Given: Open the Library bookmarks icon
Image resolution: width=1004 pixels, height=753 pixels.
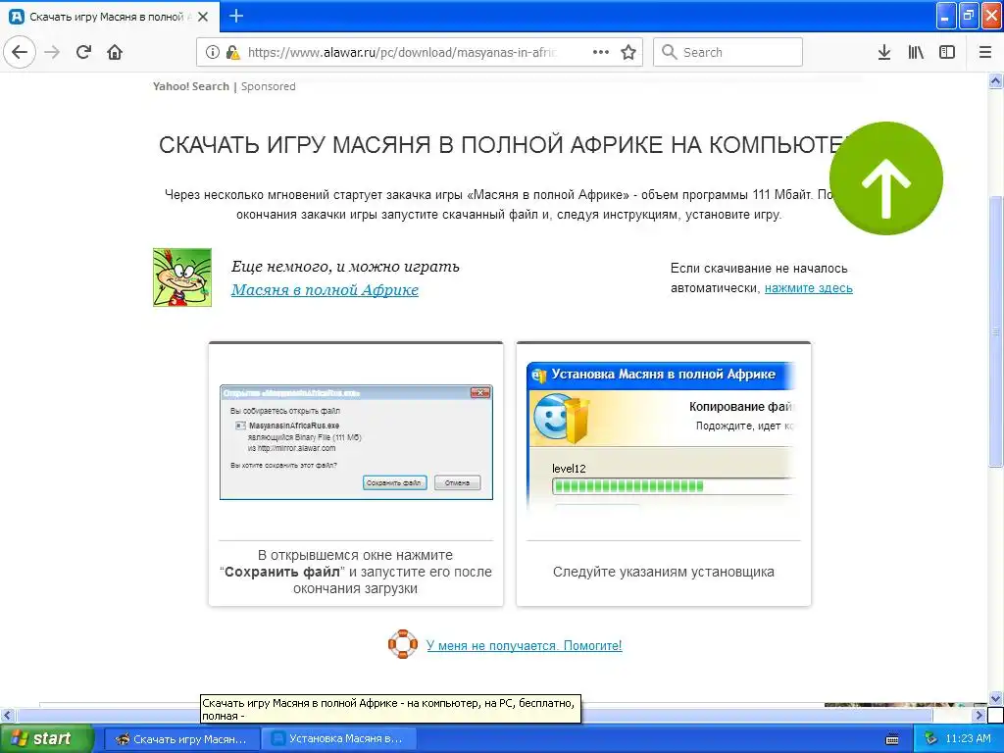Looking at the screenshot, I should pos(916,53).
